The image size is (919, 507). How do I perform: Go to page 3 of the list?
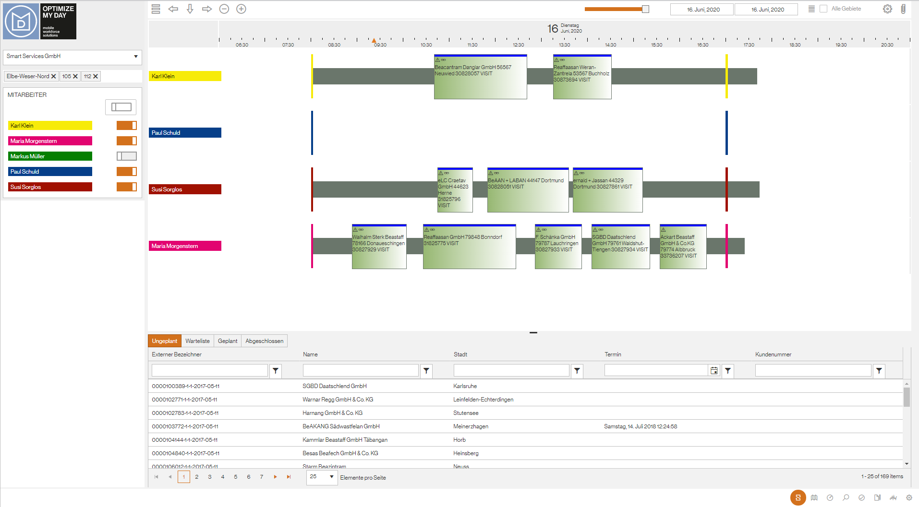pos(210,477)
